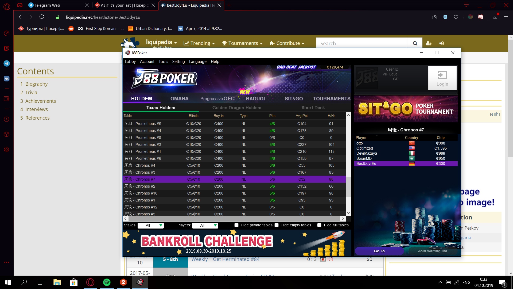Viewport: 513px width, 289px height.
Task: Click the Login button in J88Poker
Action: click(442, 78)
